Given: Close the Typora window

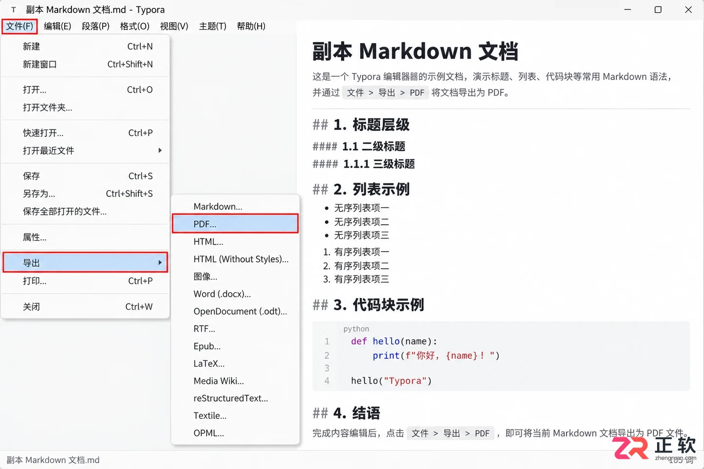Looking at the screenshot, I should [x=688, y=10].
